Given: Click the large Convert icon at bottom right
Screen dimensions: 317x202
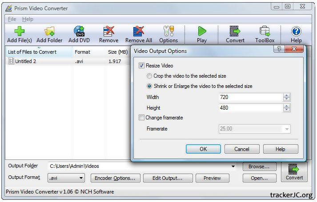Looking at the screenshot, I should 294,172.
